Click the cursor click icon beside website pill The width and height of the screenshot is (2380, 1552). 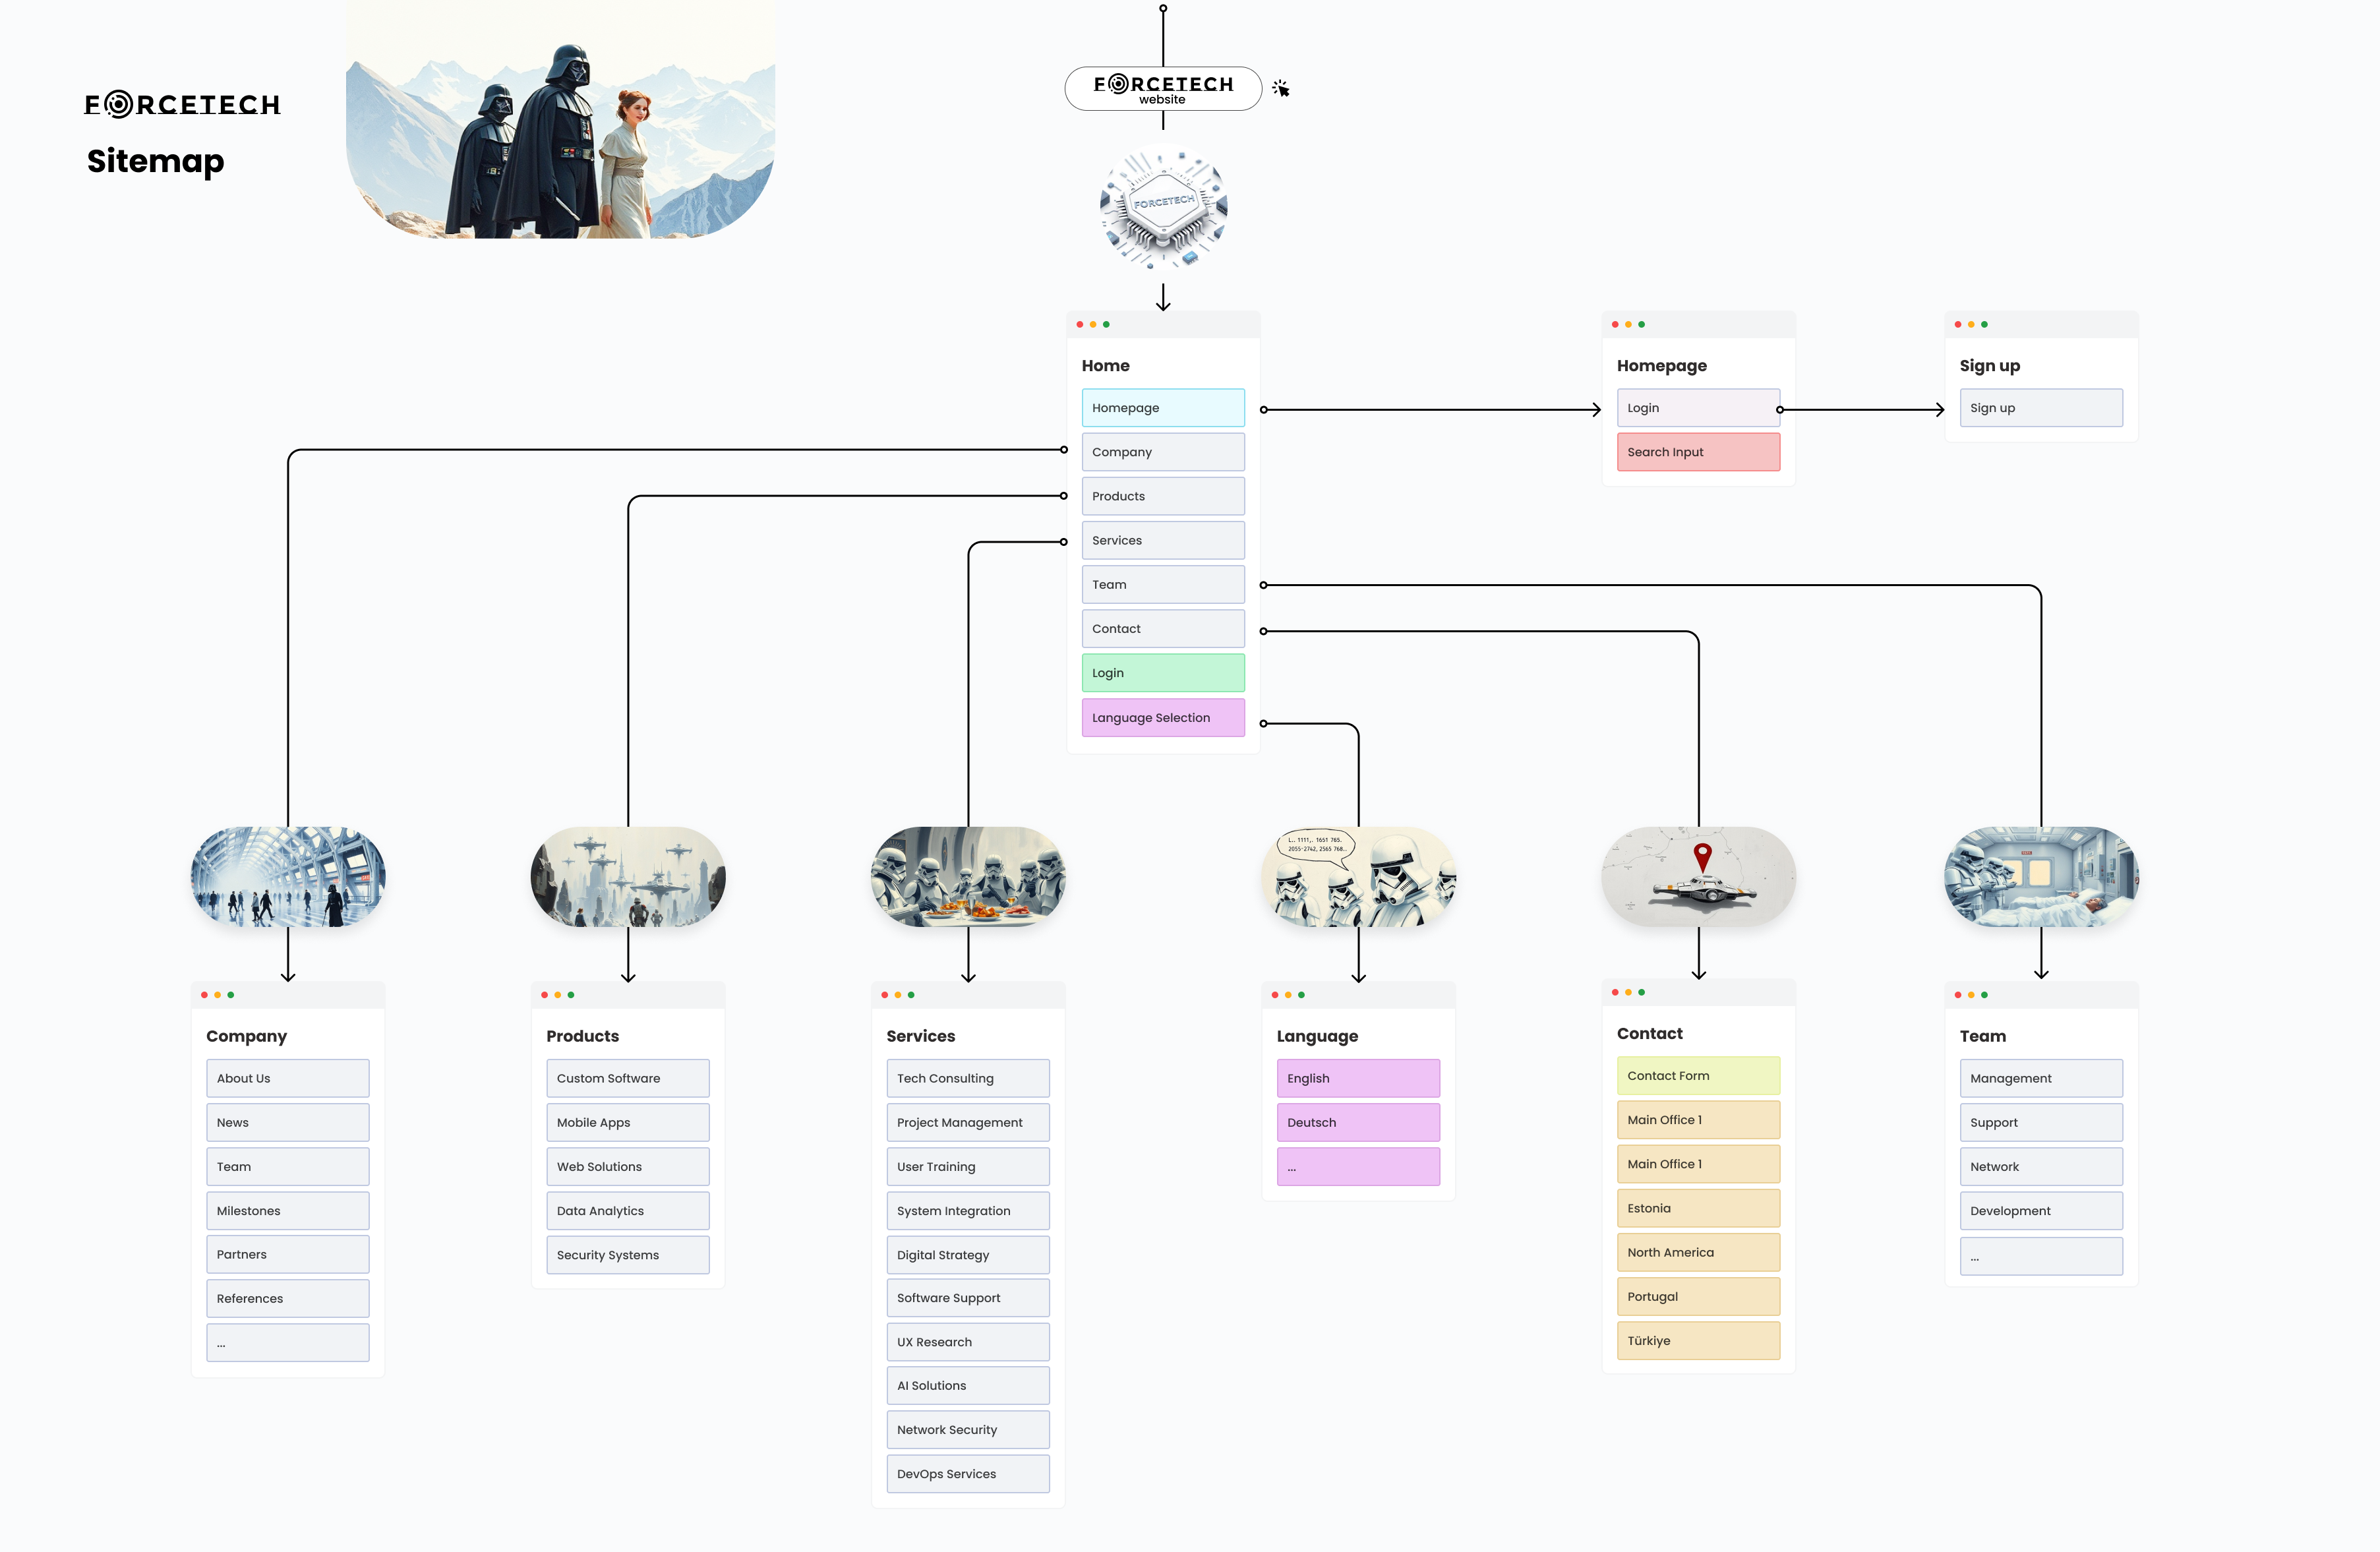pos(1281,89)
